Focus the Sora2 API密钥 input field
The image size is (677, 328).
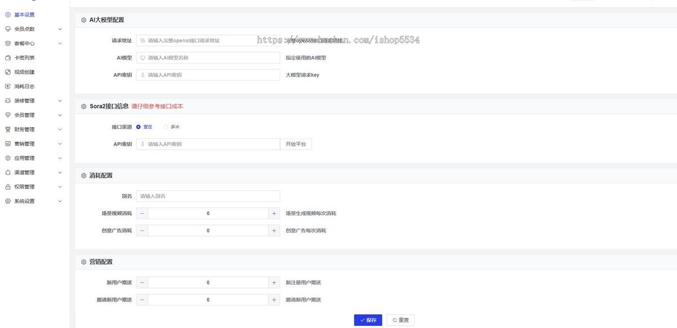[x=208, y=144]
